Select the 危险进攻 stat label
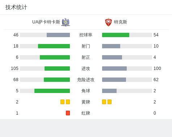 tap(86, 80)
